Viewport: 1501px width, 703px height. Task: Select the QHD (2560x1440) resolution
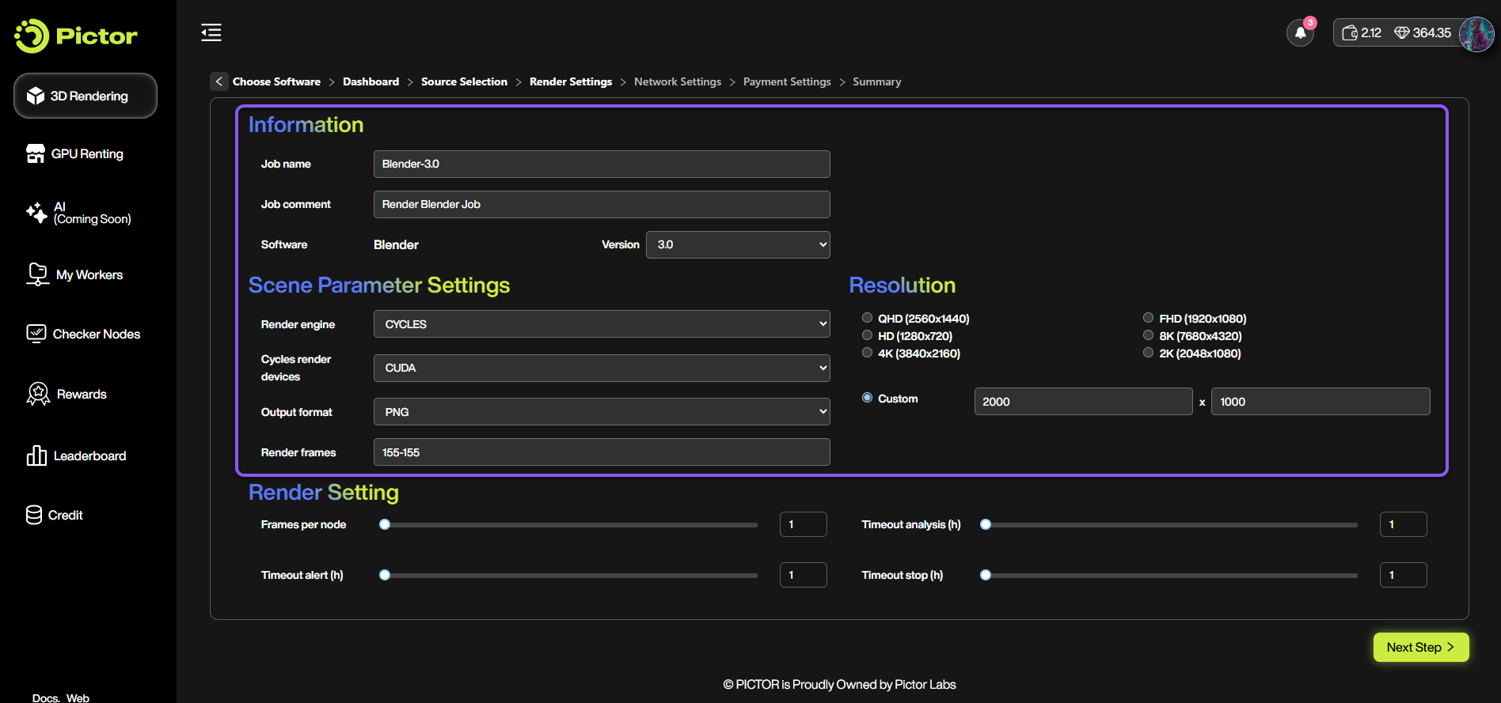(867, 318)
